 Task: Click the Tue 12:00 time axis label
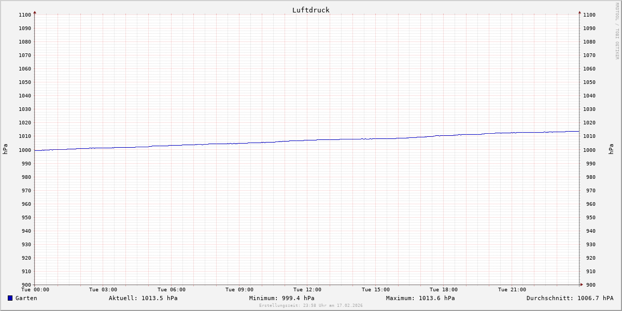[x=307, y=290]
